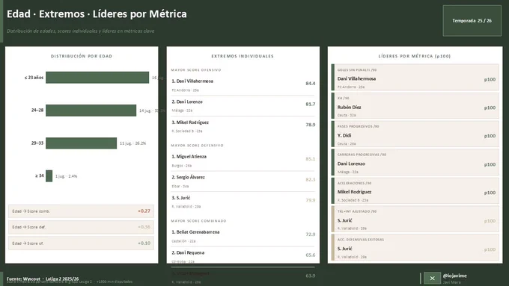
Task: Click the subtitle Distribución de edades, scores individuales
Action: (x=81, y=31)
